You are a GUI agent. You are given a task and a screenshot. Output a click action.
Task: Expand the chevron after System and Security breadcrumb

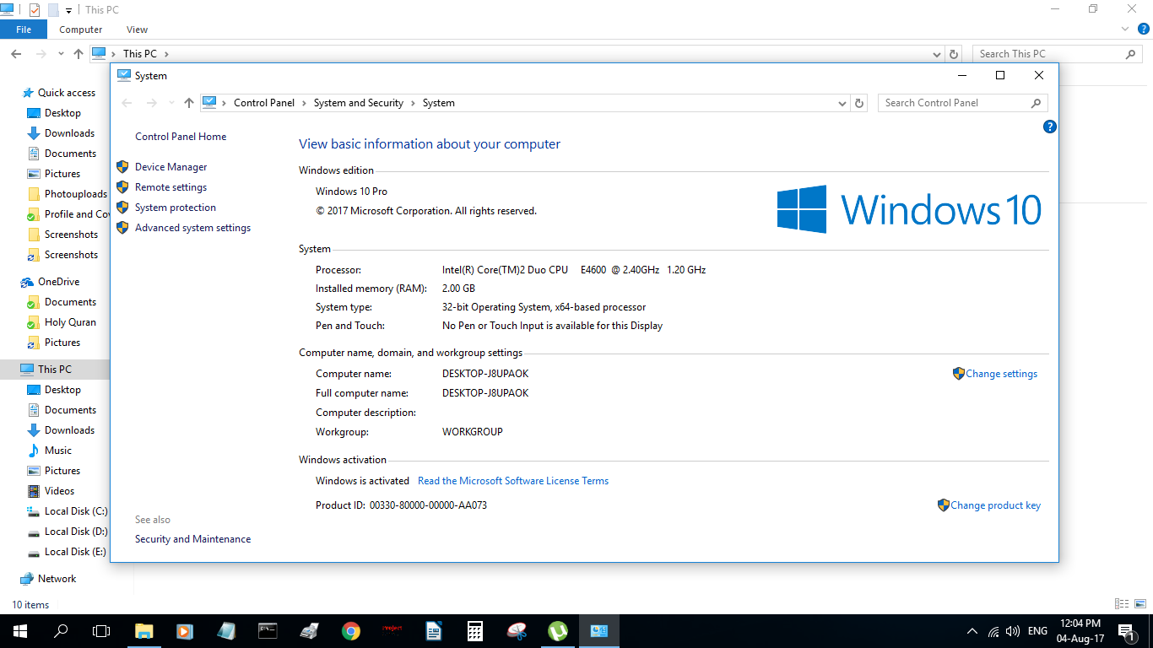point(414,103)
